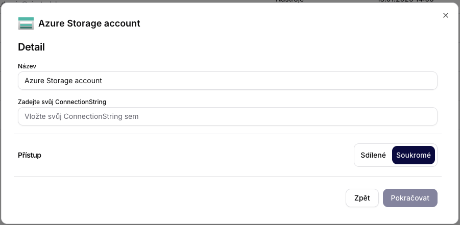
Task: Click the 'Zadejte svůj ConnectionString' label
Action: click(x=62, y=102)
